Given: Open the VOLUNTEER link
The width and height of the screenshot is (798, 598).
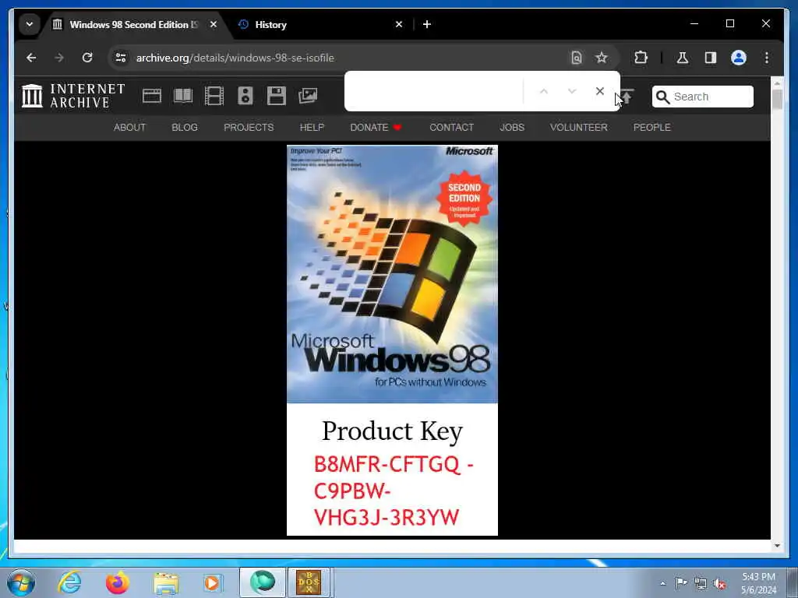Looking at the screenshot, I should pyautogui.click(x=578, y=128).
